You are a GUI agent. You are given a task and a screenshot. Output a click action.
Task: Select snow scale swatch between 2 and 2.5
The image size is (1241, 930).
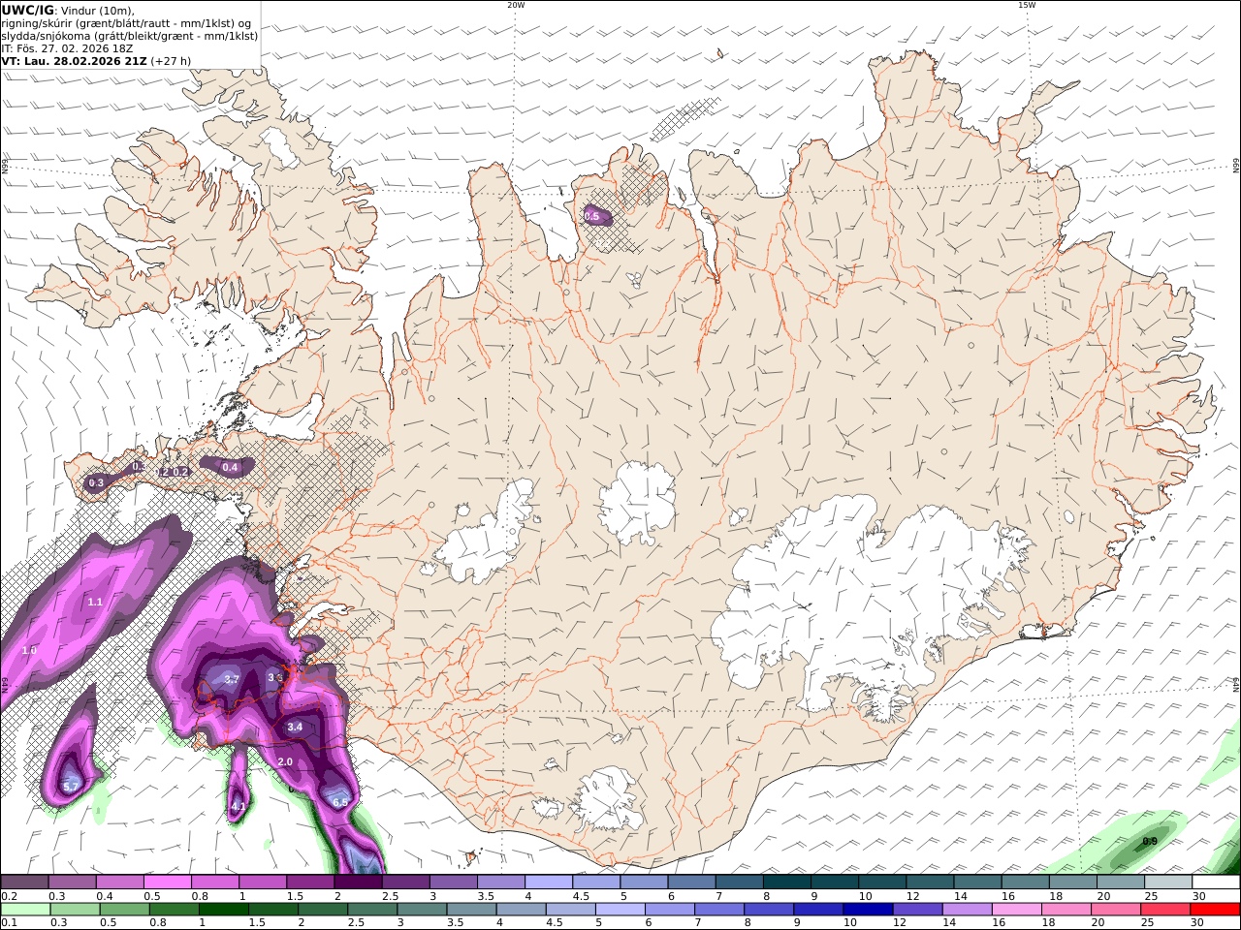pyautogui.click(x=358, y=883)
